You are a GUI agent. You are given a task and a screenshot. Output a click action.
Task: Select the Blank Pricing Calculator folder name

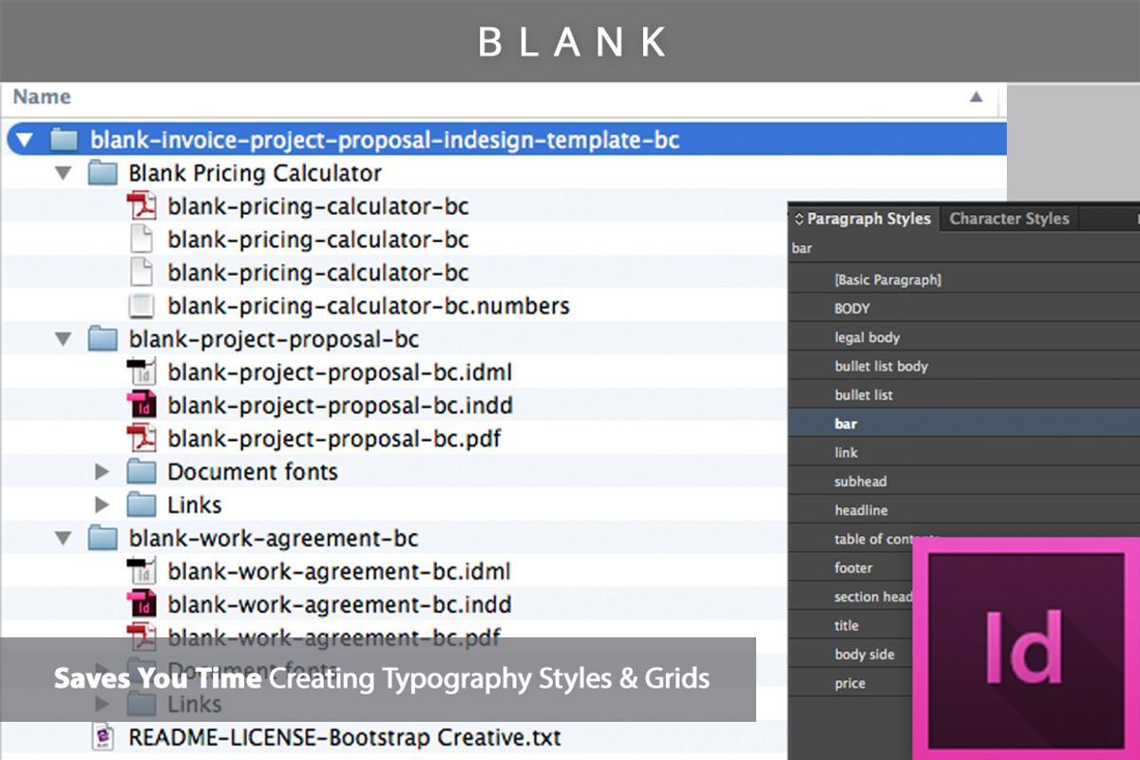tap(256, 174)
